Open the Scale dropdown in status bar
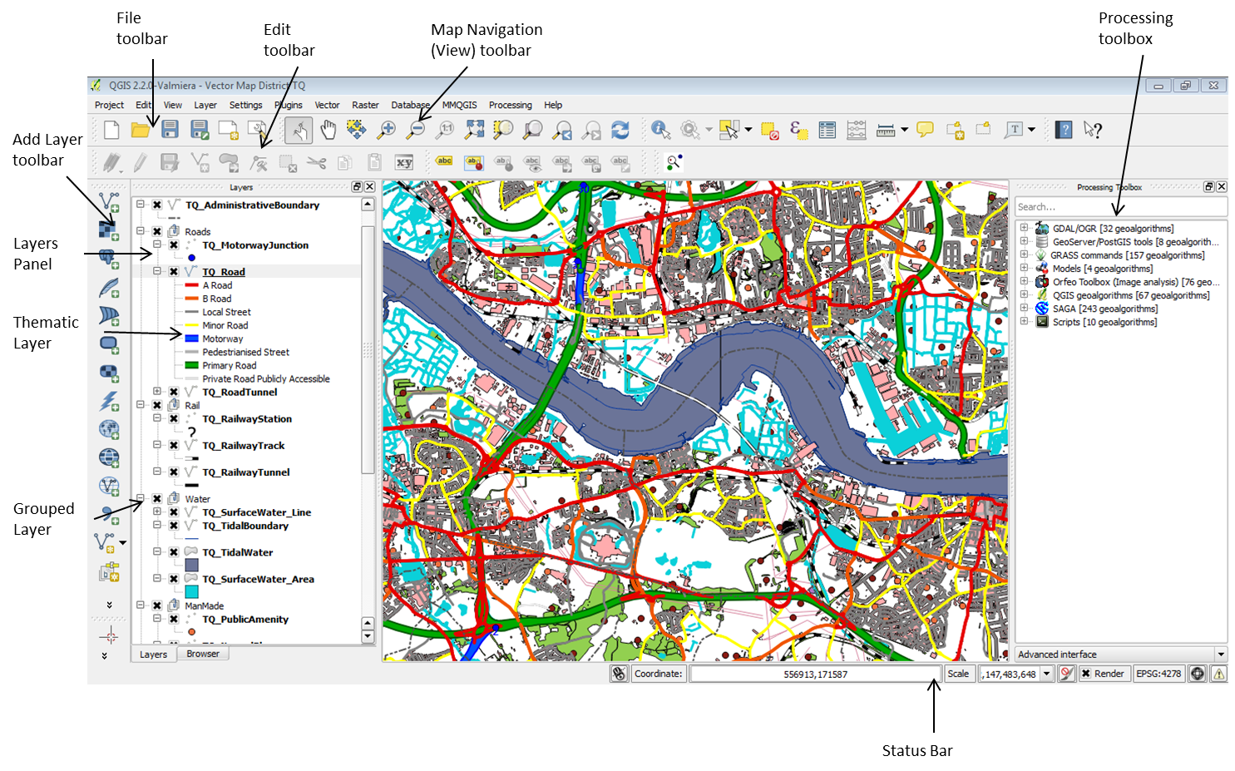Viewport: 1235px width, 771px height. (x=1047, y=674)
